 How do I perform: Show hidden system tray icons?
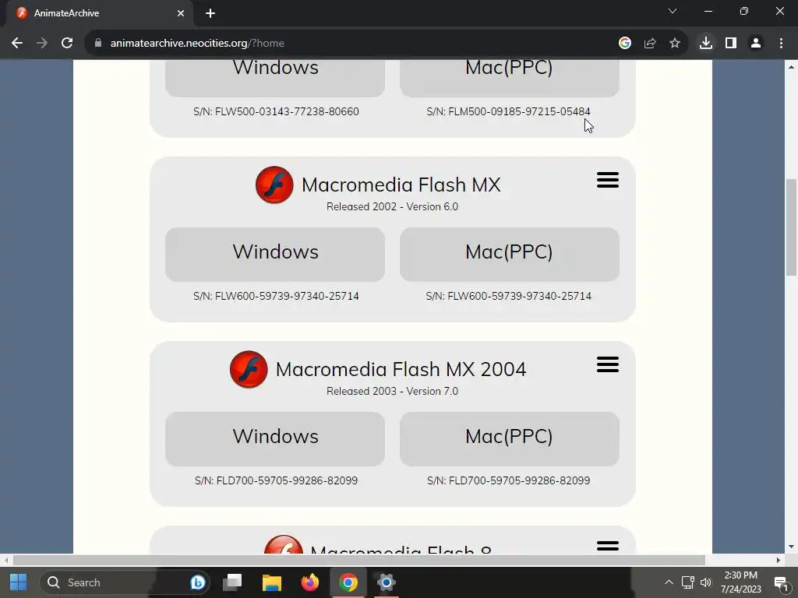(x=669, y=582)
